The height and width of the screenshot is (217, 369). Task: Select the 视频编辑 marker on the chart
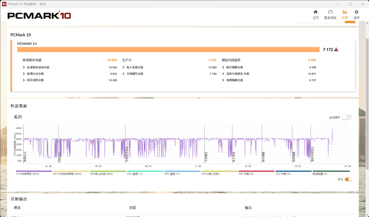pyautogui.click(x=294, y=157)
